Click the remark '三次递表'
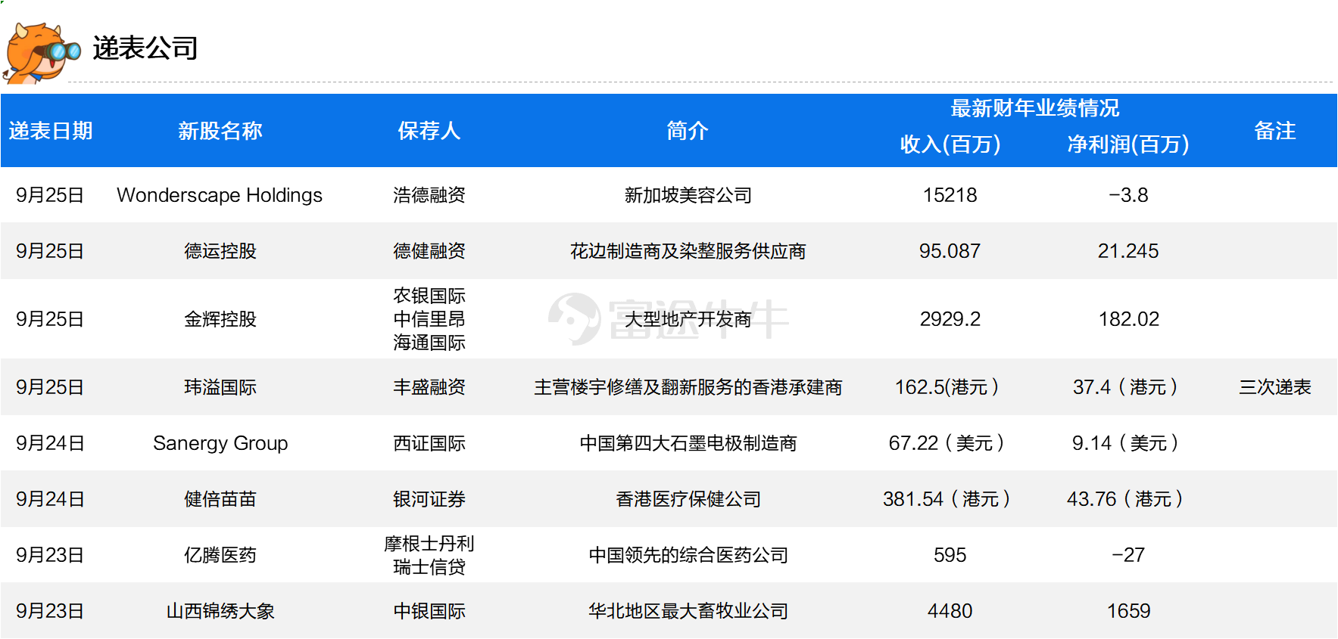The image size is (1338, 639). (1275, 387)
